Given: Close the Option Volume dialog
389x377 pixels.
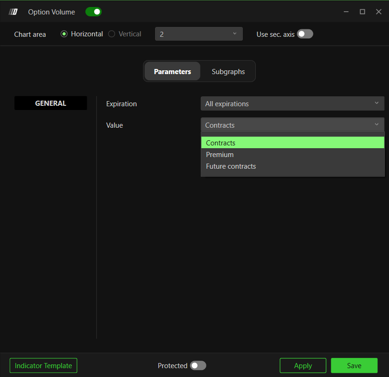Looking at the screenshot, I should (379, 12).
